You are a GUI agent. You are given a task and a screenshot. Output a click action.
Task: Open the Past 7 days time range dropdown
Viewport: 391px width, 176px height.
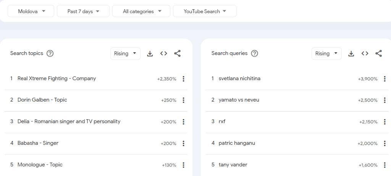click(83, 11)
